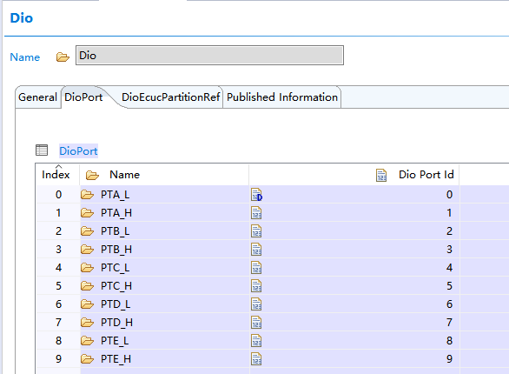
Task: Click the port id value icon in row PTA_L
Action: [x=256, y=195]
